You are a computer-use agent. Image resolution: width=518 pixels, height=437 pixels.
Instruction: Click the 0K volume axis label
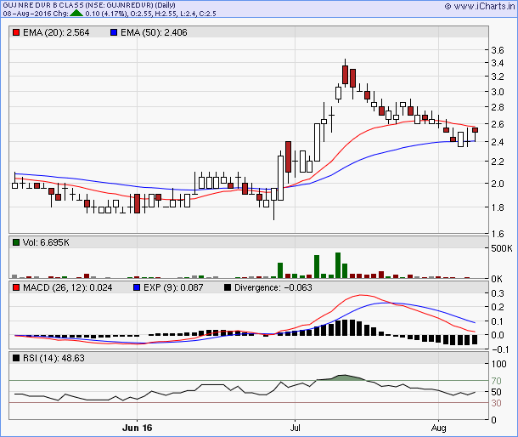(497, 279)
